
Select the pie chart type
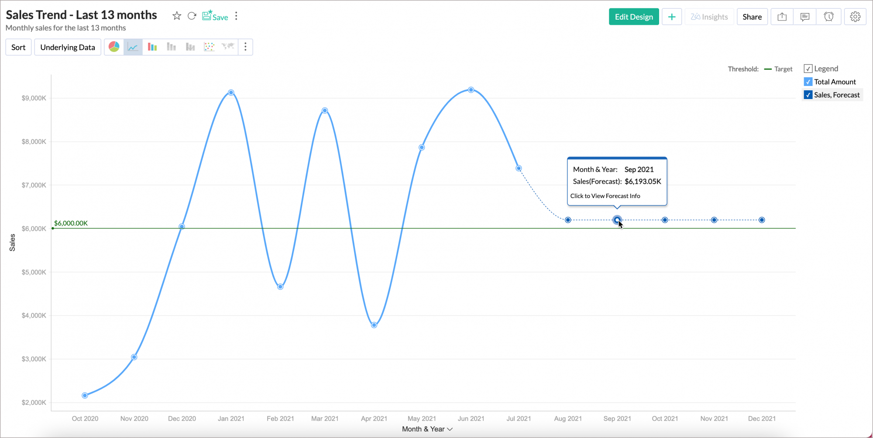point(113,47)
